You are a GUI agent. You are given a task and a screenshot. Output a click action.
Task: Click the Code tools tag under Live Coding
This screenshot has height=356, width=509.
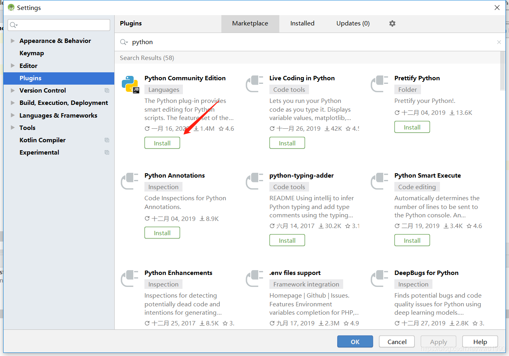pyautogui.click(x=289, y=90)
